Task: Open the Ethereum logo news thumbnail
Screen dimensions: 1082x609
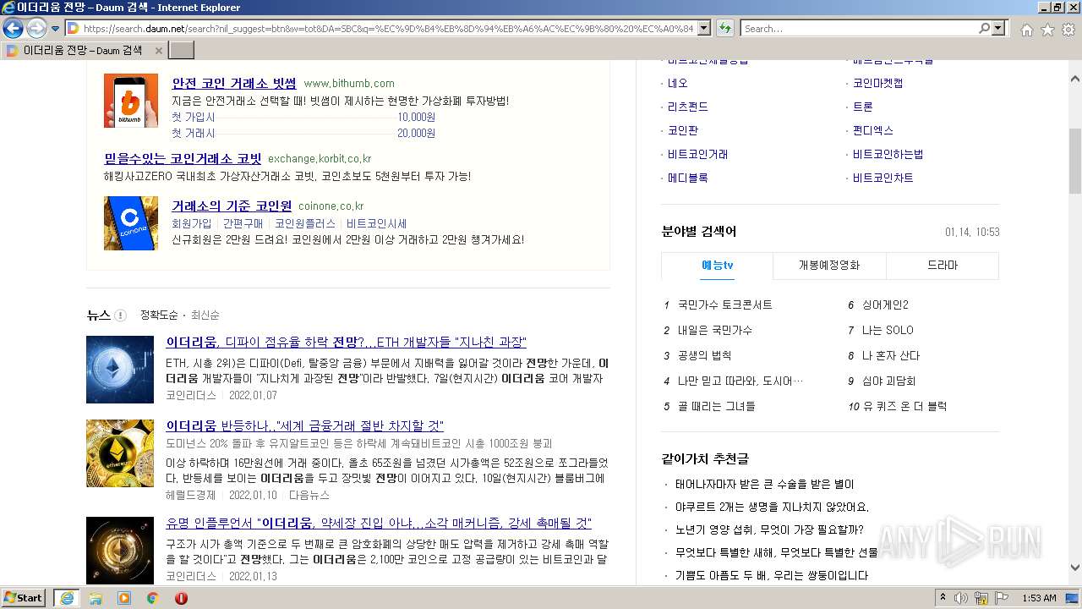Action: tap(120, 370)
